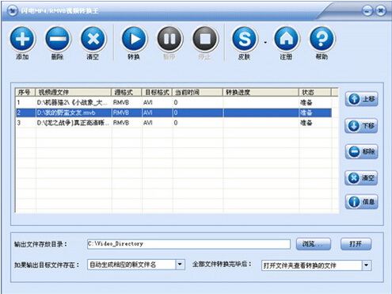Move selected file down with 下移
This screenshot has width=392, height=294.
click(x=361, y=126)
